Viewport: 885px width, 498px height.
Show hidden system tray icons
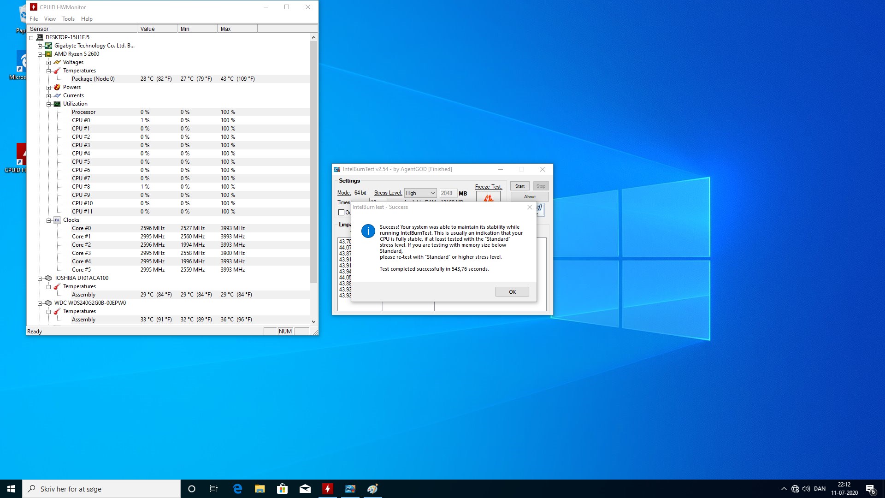[784, 489]
